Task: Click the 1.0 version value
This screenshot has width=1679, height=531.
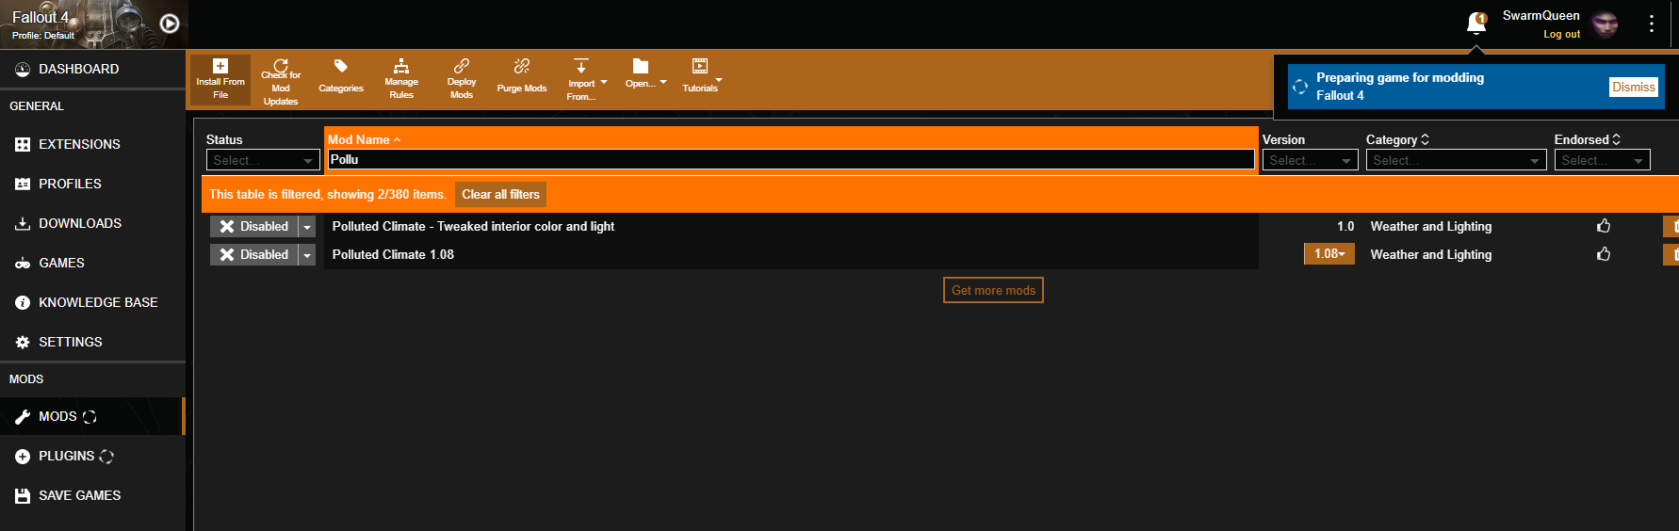Action: (1345, 226)
